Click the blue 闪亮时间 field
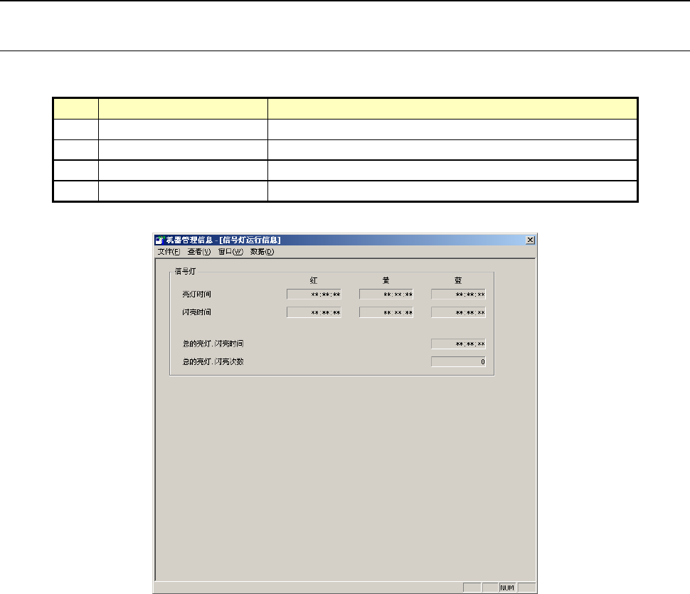The image size is (690, 594). [459, 312]
